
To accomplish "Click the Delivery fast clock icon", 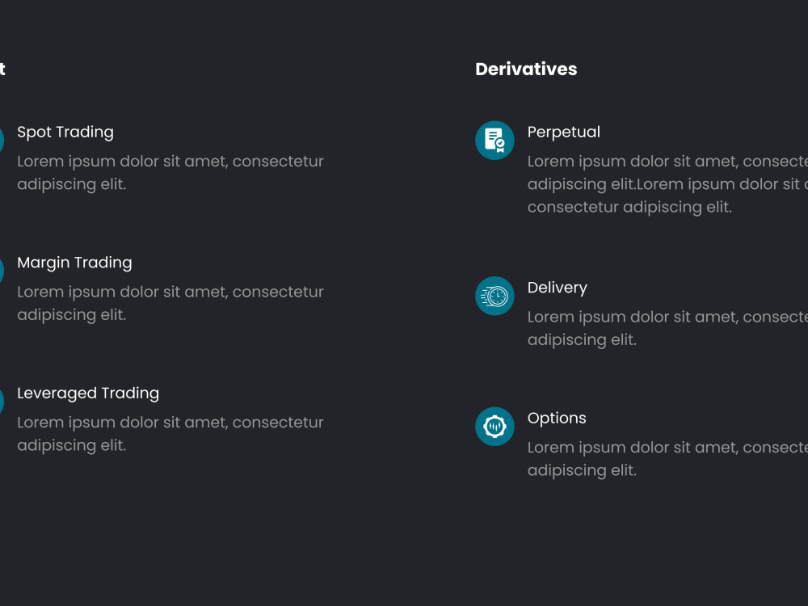I will pos(494,296).
